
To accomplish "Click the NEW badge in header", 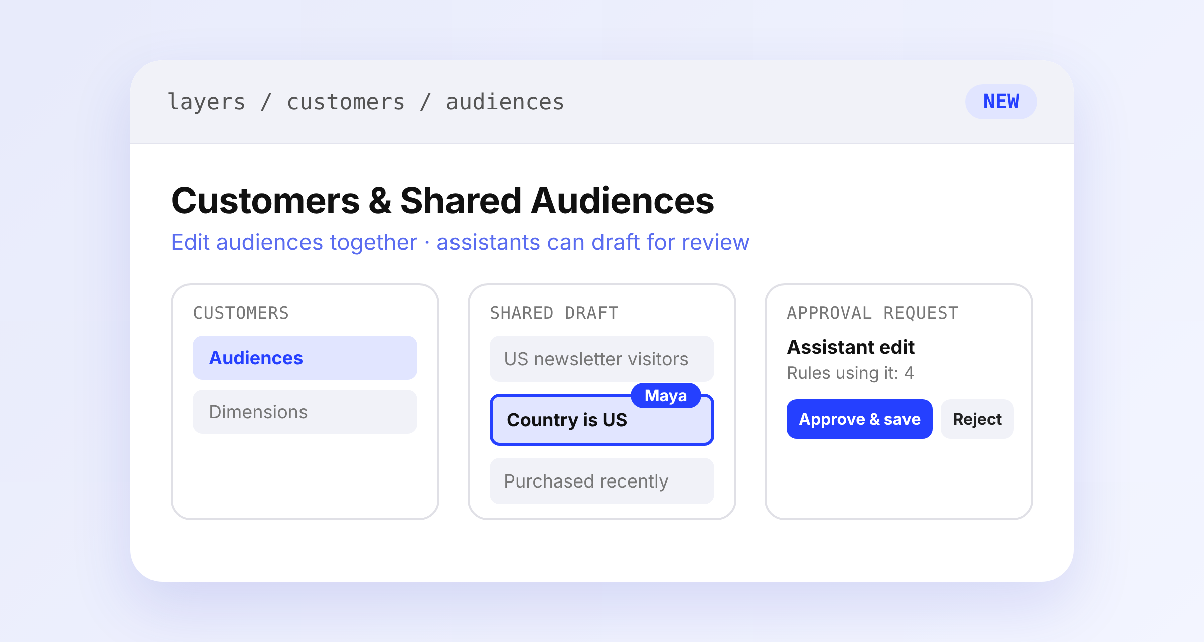I will 1001,102.
